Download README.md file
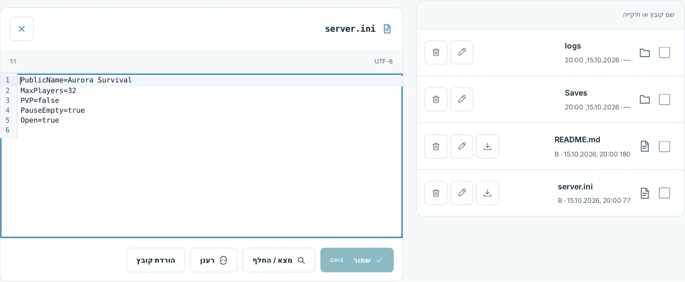The width and height of the screenshot is (685, 282). (x=488, y=146)
